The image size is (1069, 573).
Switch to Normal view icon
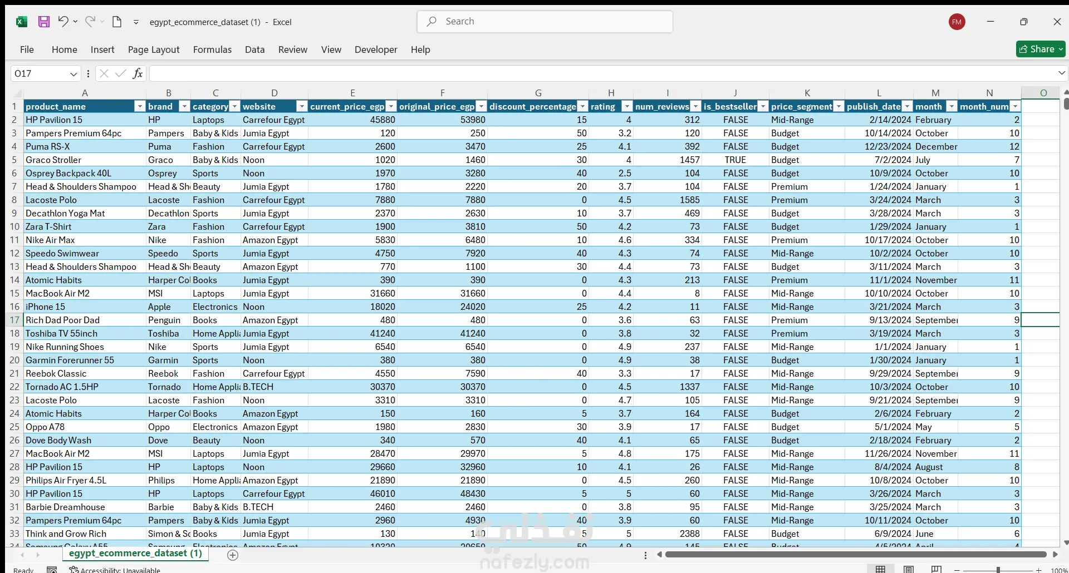880,569
